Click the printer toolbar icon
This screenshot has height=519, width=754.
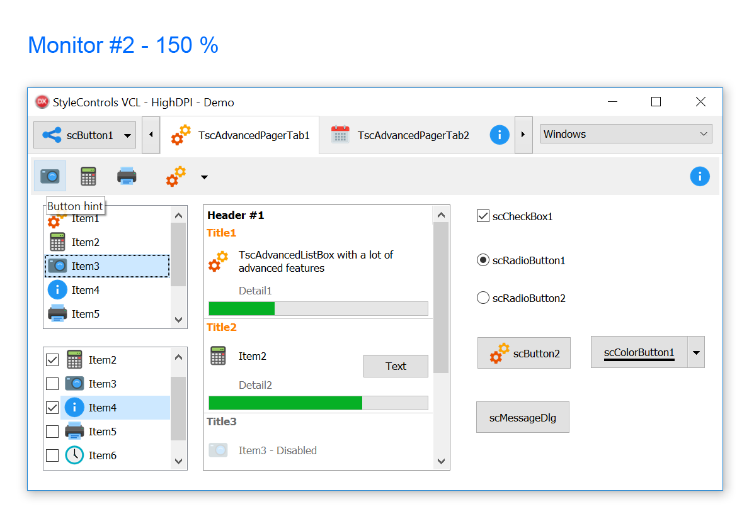[x=127, y=176]
